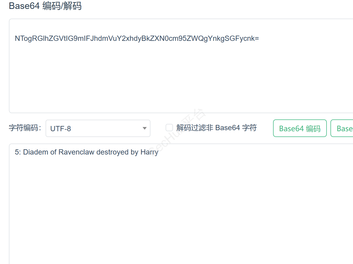The width and height of the screenshot is (353, 264).
Task: Click the 解码过滤非 Base64 字符 label text
Action: (x=216, y=128)
